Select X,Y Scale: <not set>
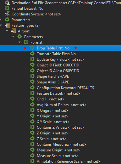The height and width of the screenshot is (164, 121). [53, 122]
